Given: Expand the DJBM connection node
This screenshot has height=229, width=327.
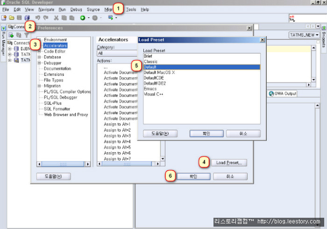Looking at the screenshot, I should pos(10,49).
